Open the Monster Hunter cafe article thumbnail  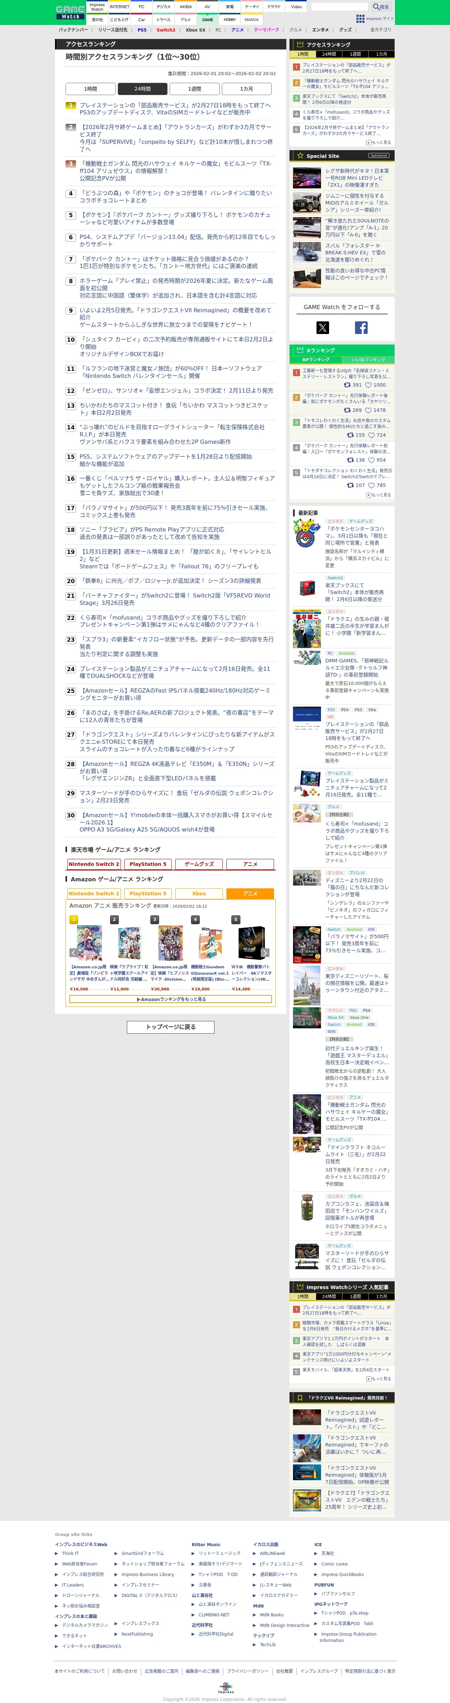tap(307, 1207)
